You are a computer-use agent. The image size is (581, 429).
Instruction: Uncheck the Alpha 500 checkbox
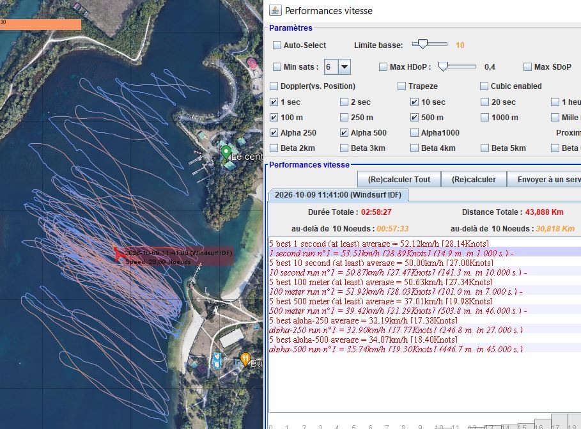pyautogui.click(x=345, y=133)
